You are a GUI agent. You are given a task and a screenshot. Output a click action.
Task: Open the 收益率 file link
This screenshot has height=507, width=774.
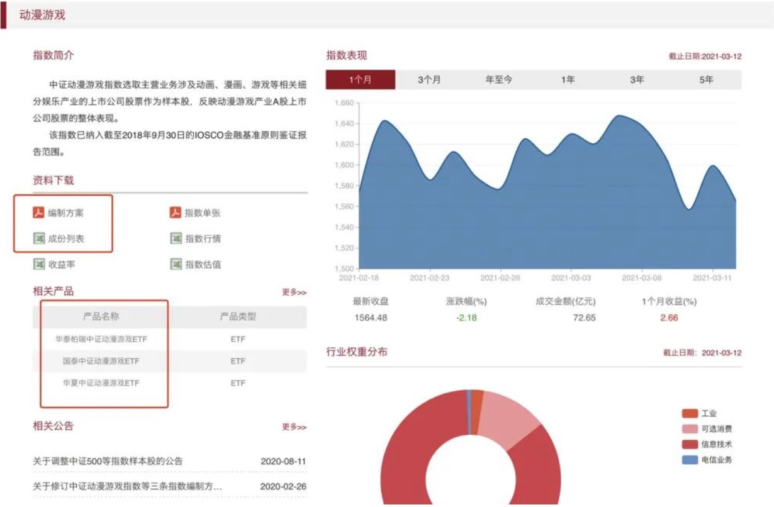pos(62,264)
